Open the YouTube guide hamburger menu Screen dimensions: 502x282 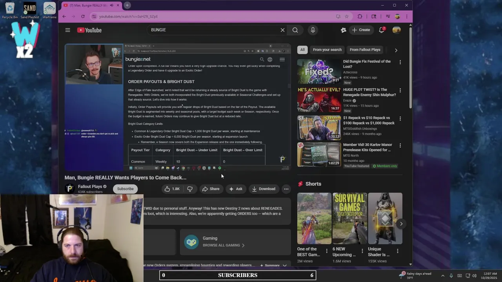(x=67, y=30)
